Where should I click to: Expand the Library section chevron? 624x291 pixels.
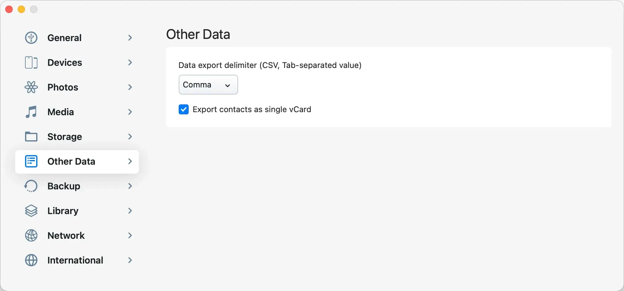coord(130,211)
